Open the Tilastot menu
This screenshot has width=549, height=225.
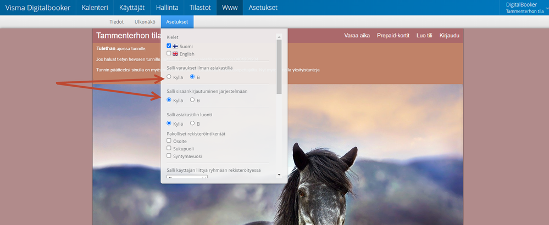point(200,8)
